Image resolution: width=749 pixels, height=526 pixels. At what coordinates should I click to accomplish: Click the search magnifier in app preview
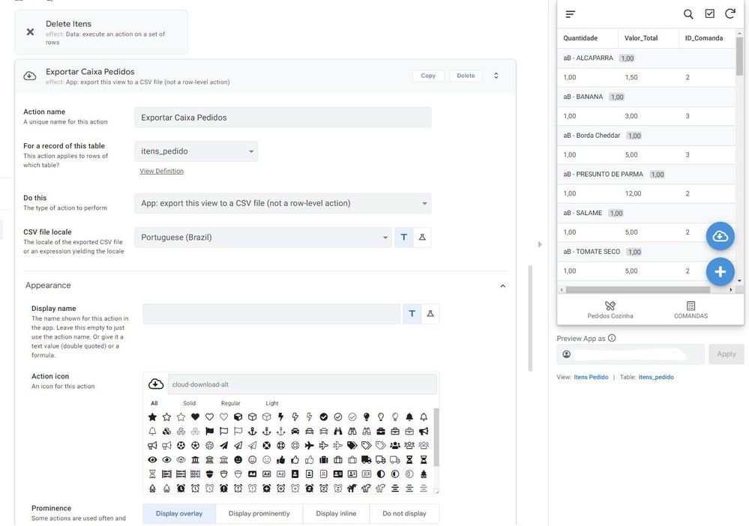pyautogui.click(x=688, y=14)
